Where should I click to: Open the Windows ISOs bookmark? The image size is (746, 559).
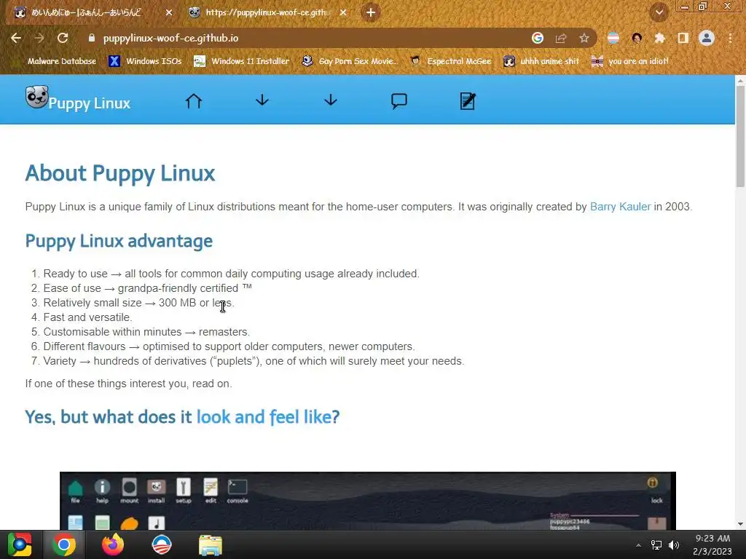145,61
